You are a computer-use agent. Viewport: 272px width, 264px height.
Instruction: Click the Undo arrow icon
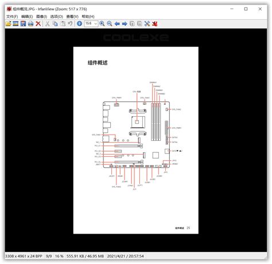(70, 23)
